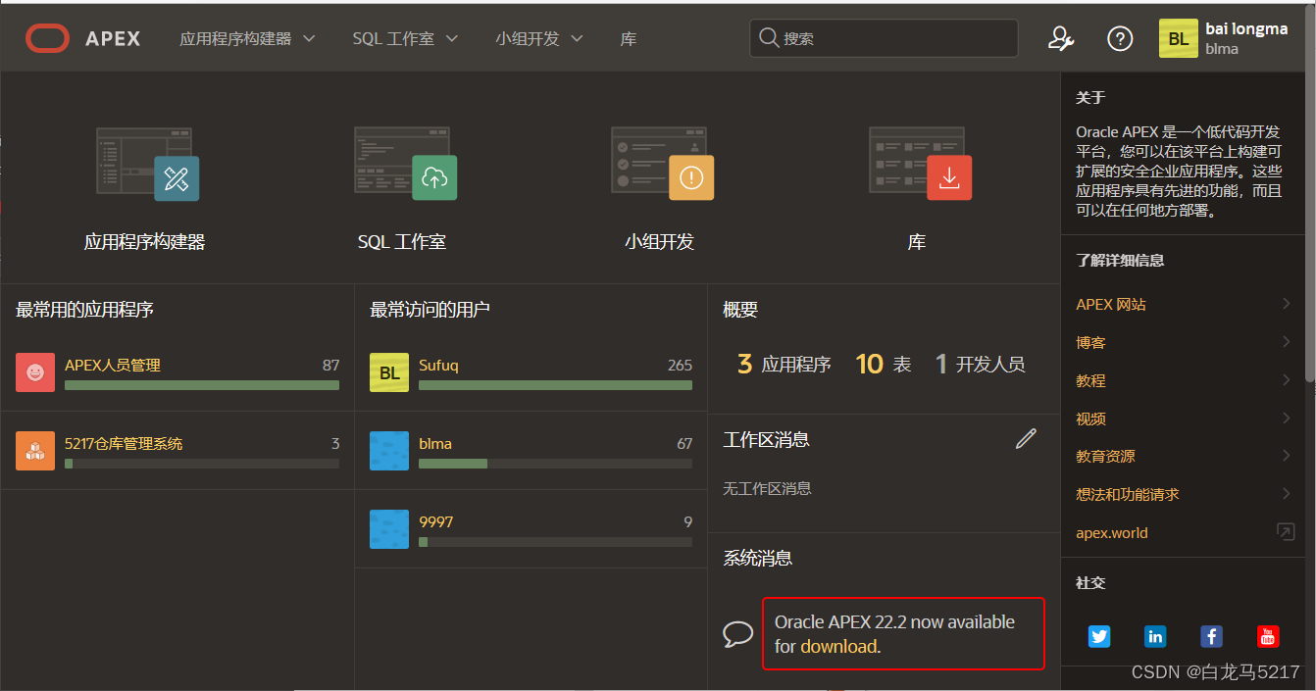Image resolution: width=1316 pixels, height=691 pixels.
Task: Open the APEX人员管理 application link
Action: click(x=113, y=365)
